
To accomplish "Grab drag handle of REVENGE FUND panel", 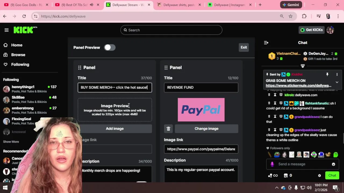I will click(x=166, y=68).
